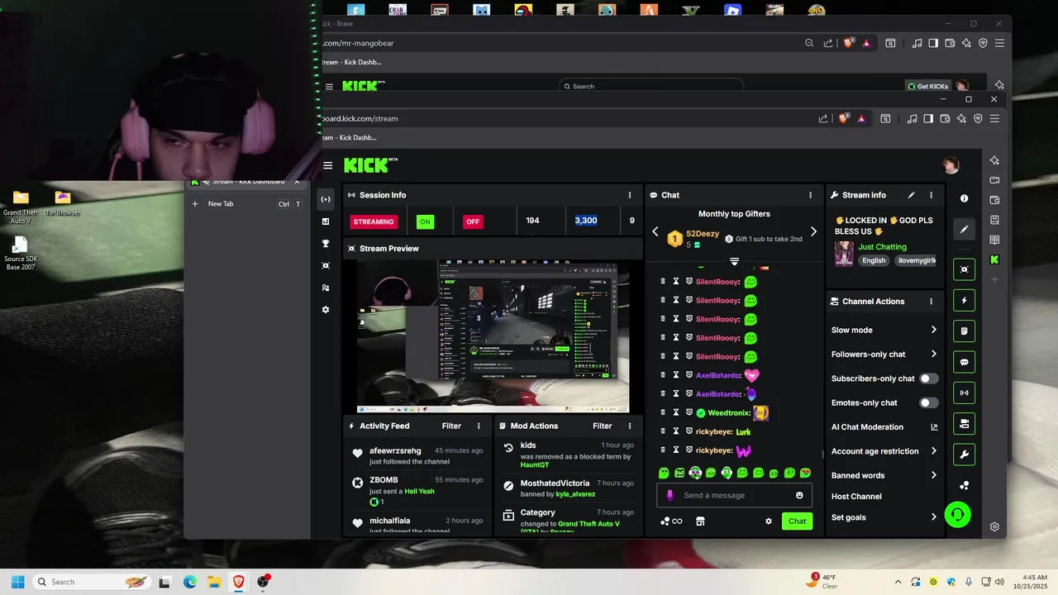Click the broadcast signal quick-action button
The height and width of the screenshot is (595, 1058).
click(964, 393)
